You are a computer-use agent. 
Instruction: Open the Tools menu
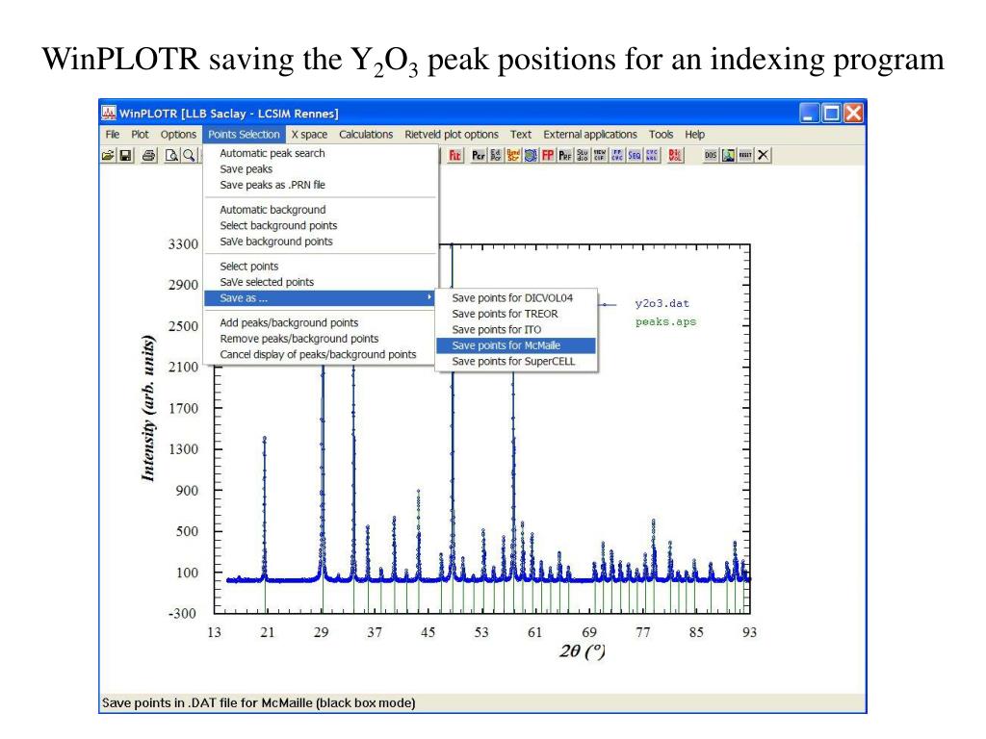point(661,135)
